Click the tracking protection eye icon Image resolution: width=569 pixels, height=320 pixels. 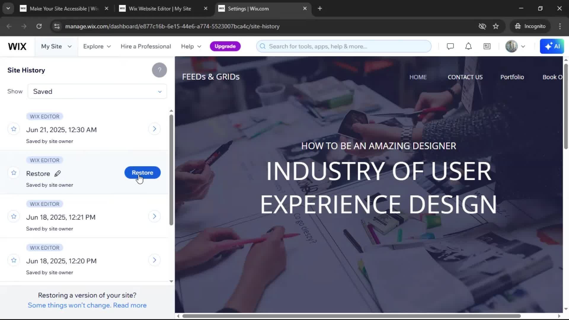coord(482,26)
